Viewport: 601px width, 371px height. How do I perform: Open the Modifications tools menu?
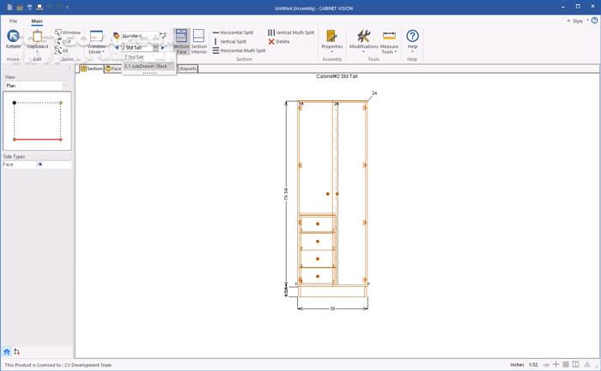pyautogui.click(x=364, y=41)
